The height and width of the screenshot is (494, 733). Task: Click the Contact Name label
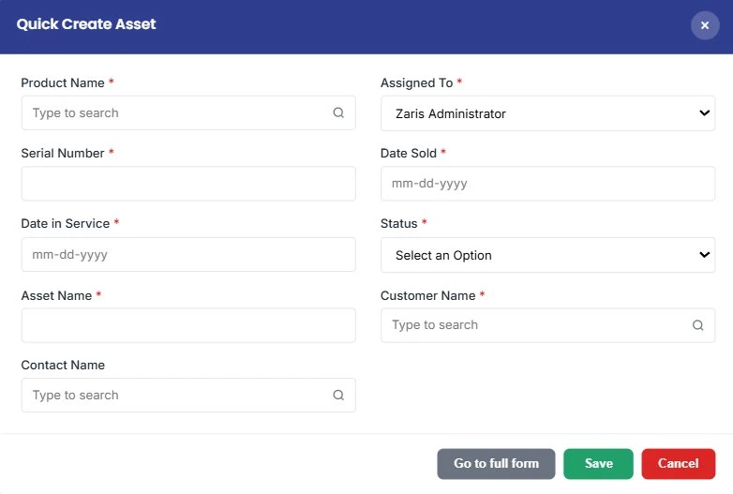click(x=63, y=366)
